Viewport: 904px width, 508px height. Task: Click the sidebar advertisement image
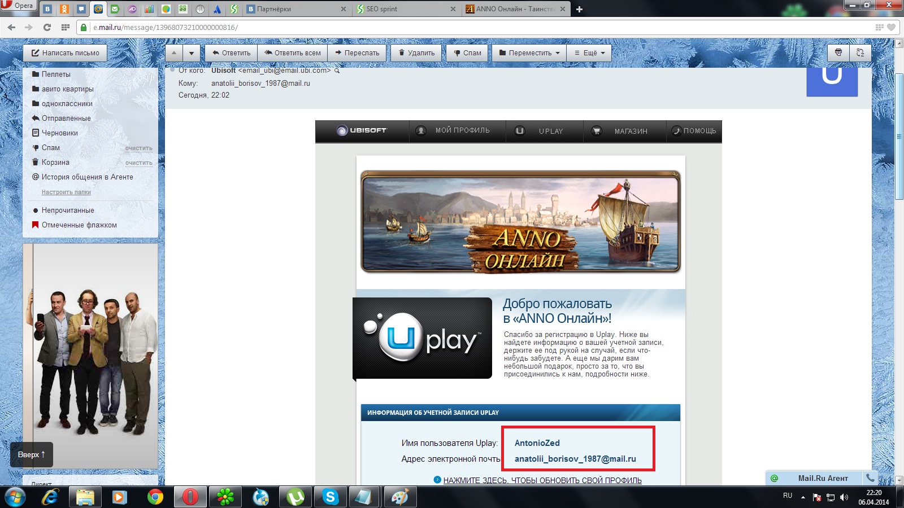(90, 356)
